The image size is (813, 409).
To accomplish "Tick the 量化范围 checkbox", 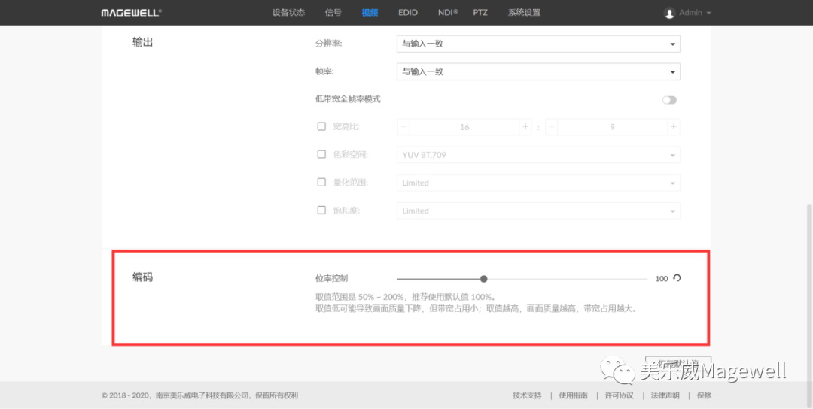I will (x=321, y=183).
